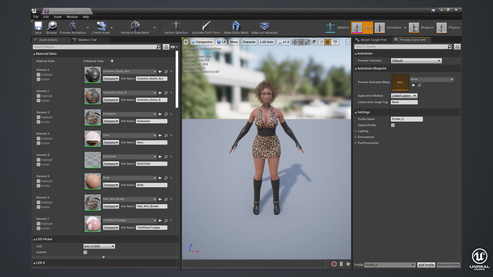The height and width of the screenshot is (277, 493).
Task: Switch to Blueprint editor mode
Action: pos(421,28)
